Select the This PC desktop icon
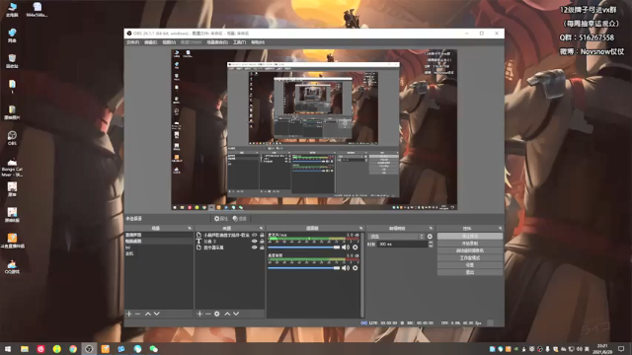Screen dimensions: 632x355 [x=12, y=10]
